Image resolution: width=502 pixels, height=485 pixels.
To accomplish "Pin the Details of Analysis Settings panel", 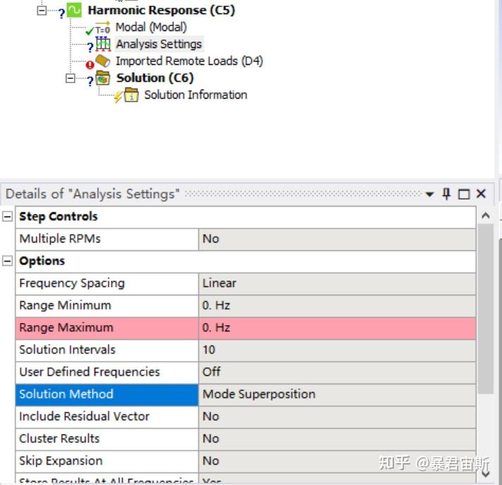I will 446,194.
